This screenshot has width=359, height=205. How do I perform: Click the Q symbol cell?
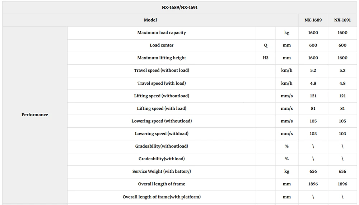tap(266, 45)
